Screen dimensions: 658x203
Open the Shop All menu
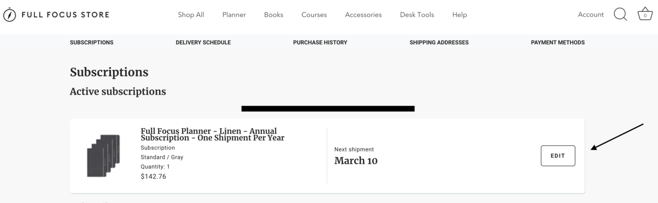click(x=191, y=15)
